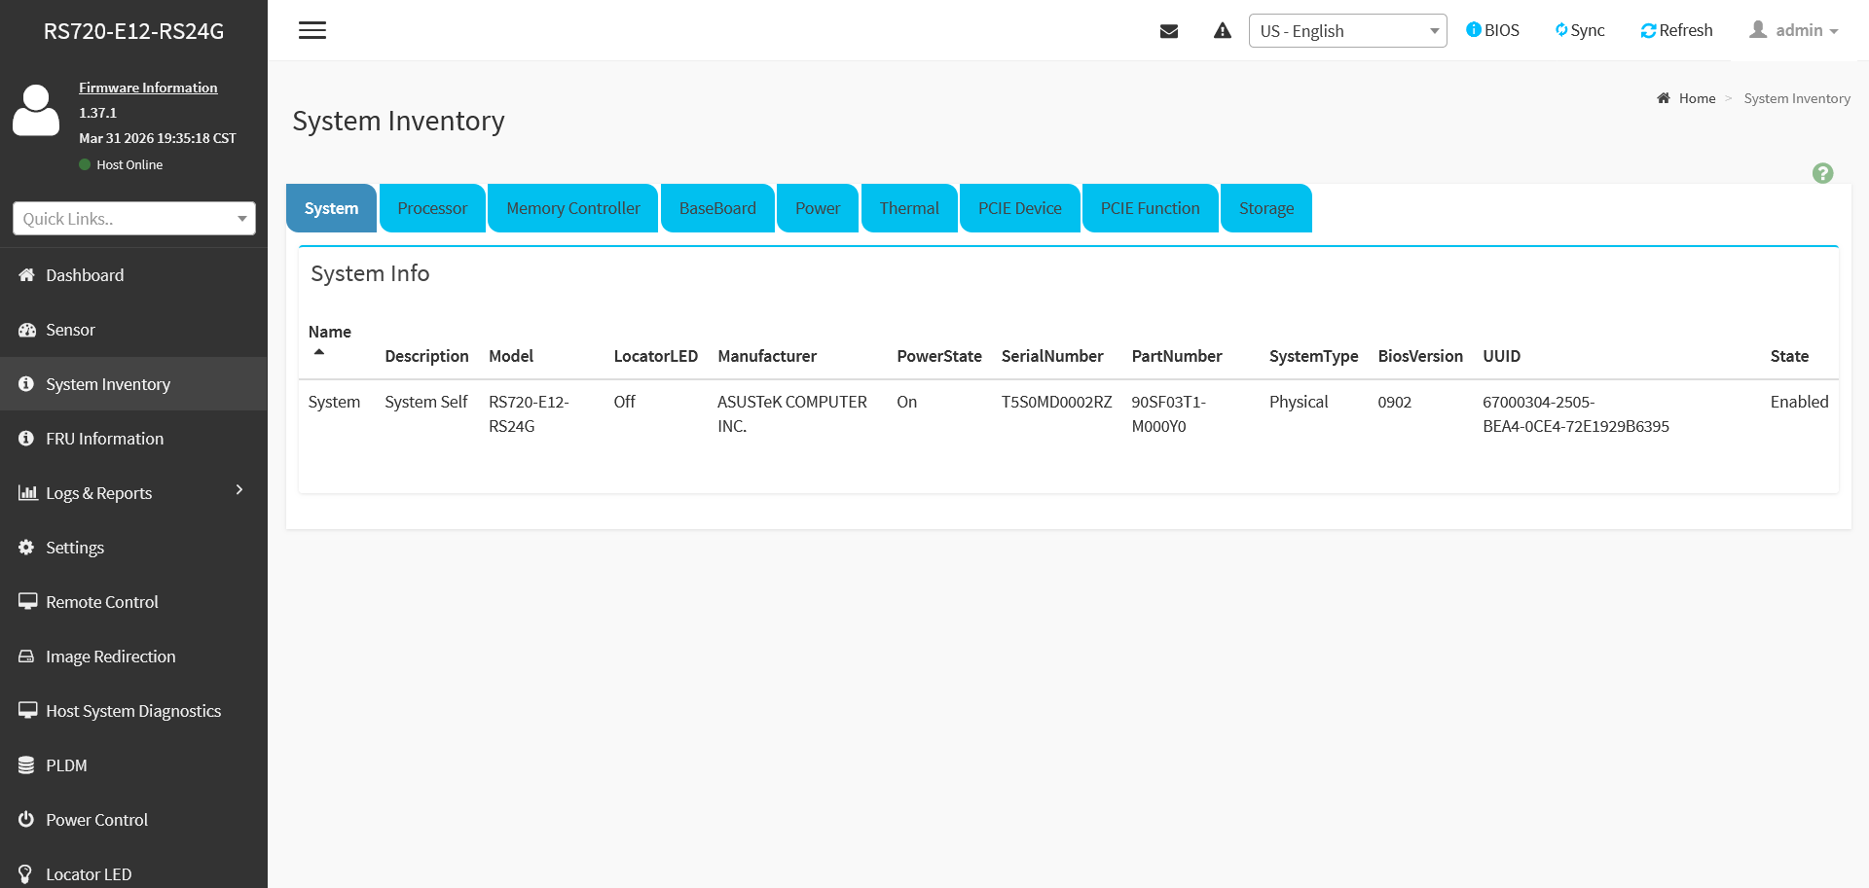
Task: Click the Refresh button label
Action: (1686, 30)
